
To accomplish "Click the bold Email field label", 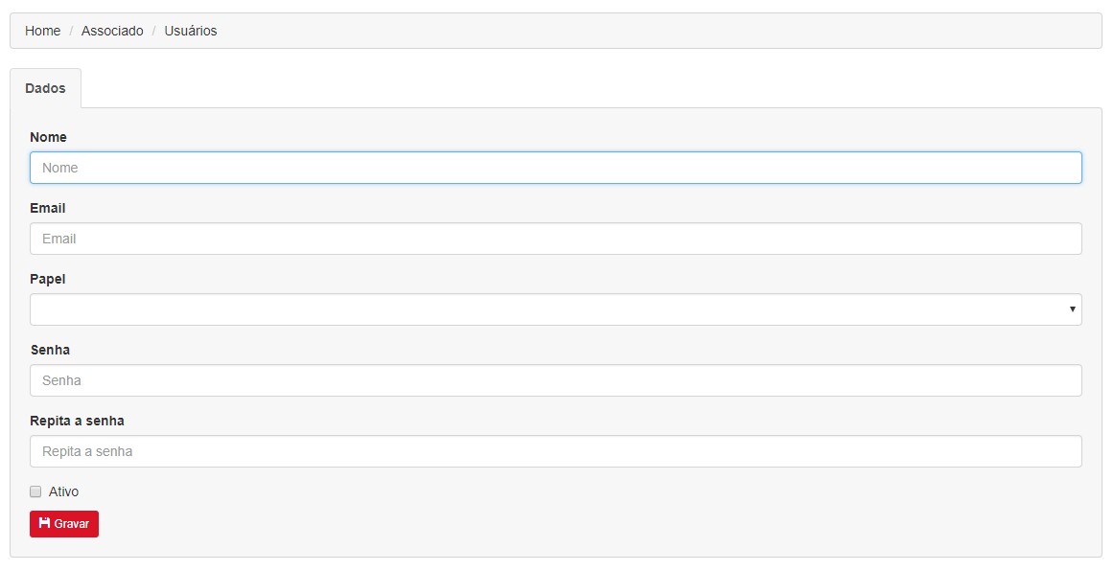I will click(x=48, y=208).
